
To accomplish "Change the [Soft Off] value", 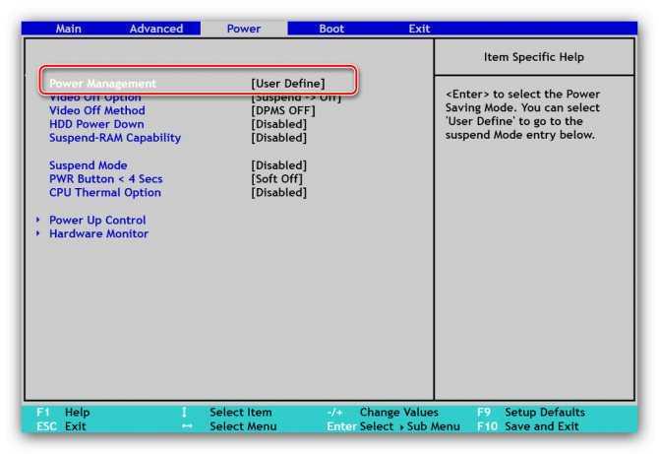I will click(276, 179).
